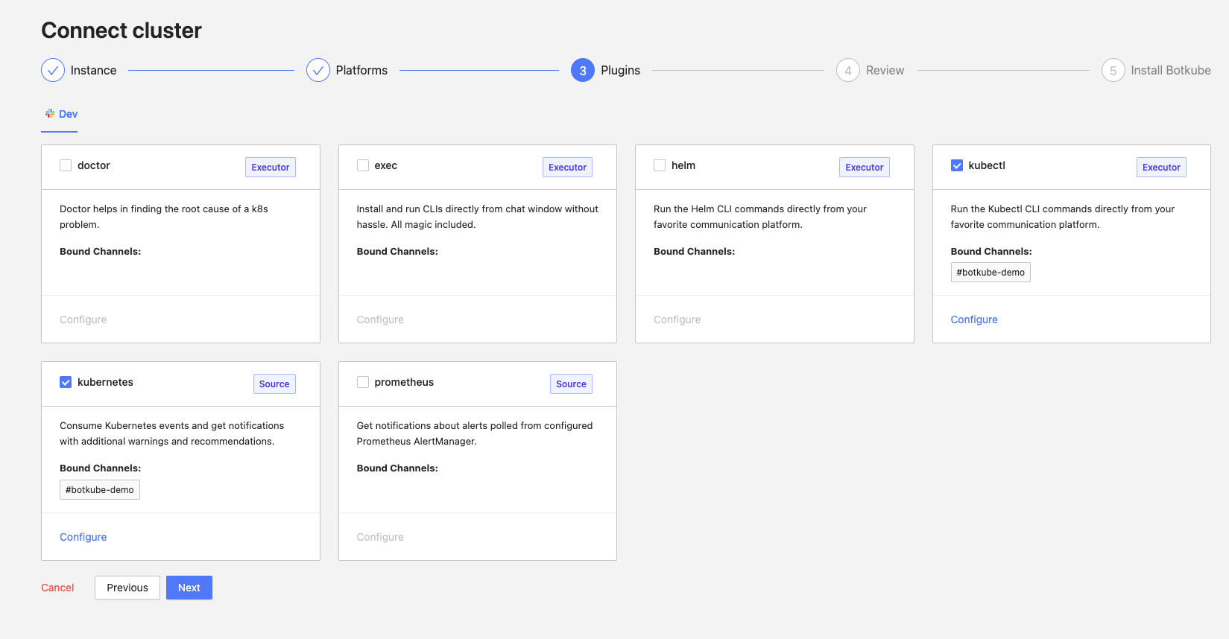Viewport: 1229px width, 639px height.
Task: Click Bound Channels label in kubernetes card
Action: click(101, 468)
